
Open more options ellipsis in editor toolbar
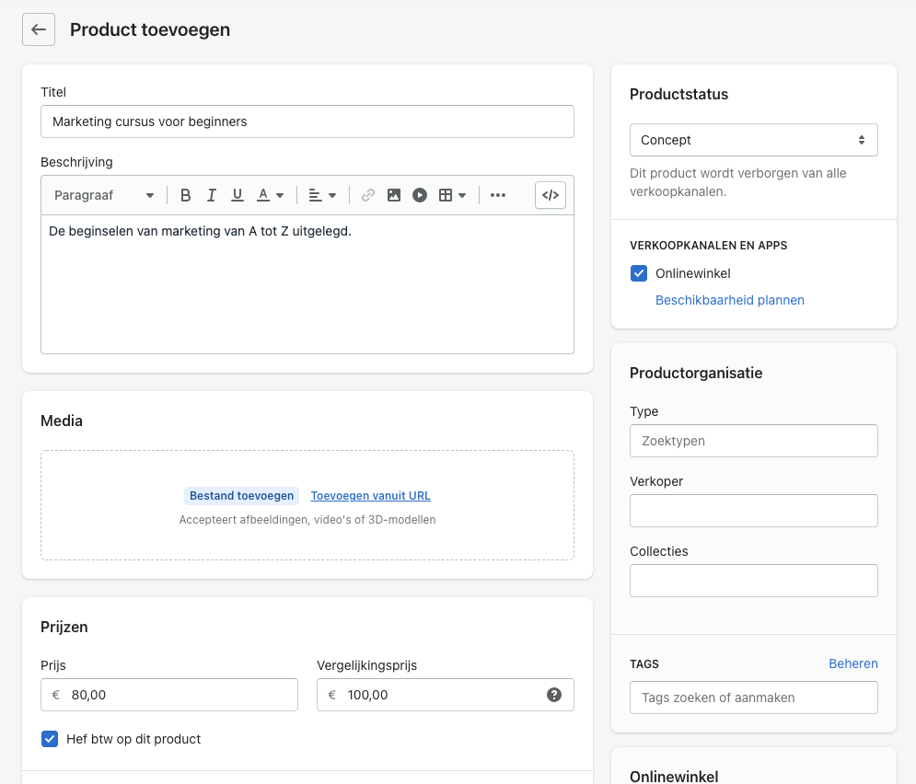(498, 195)
